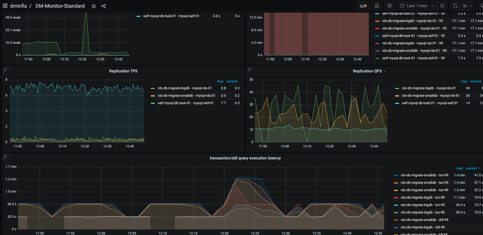
Task: Toggle self-mysql-db-task-01 series in Replication QPS legend
Action: click(x=430, y=103)
